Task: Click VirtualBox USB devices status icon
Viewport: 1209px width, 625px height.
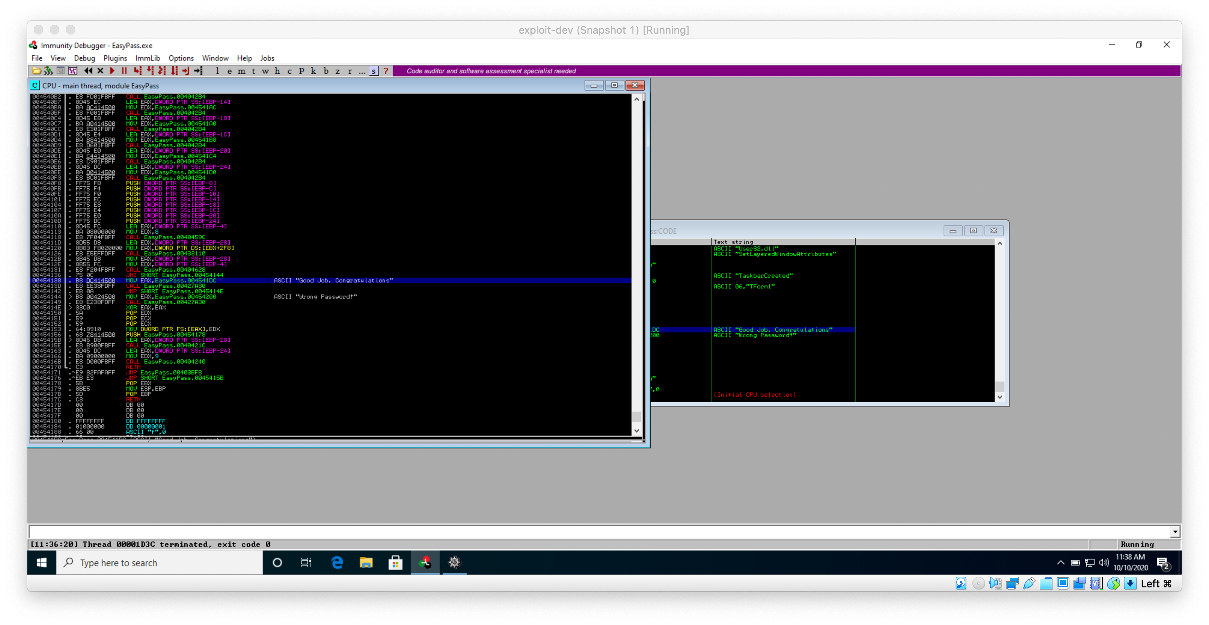Action: (x=1029, y=583)
